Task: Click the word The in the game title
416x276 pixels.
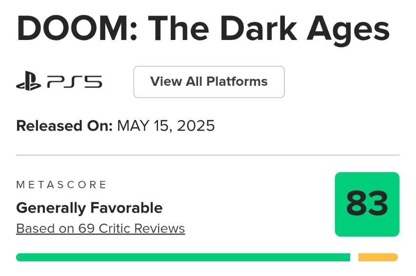Action: 172,28
